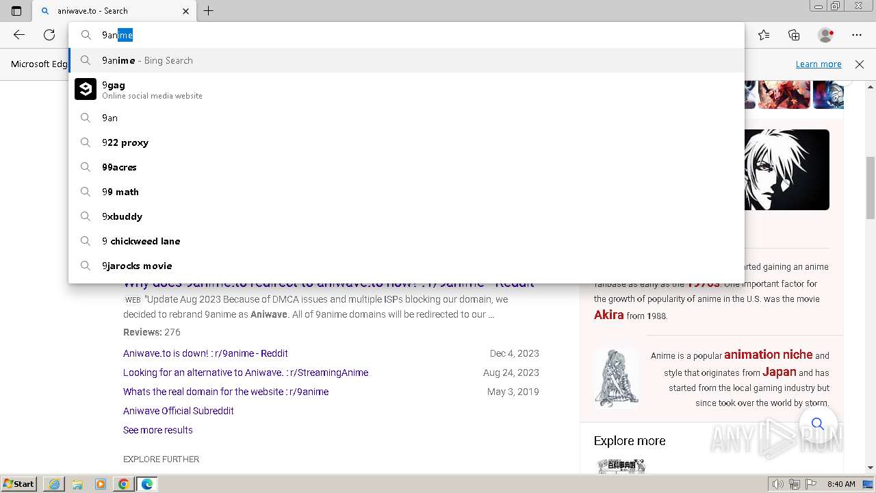Open Aniwave Official Subreddit link
The height and width of the screenshot is (493, 876).
(179, 411)
